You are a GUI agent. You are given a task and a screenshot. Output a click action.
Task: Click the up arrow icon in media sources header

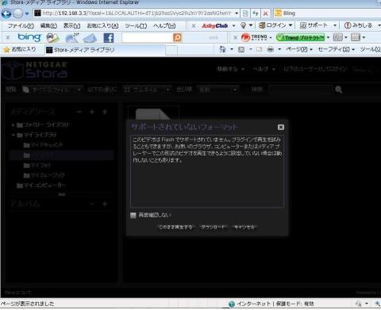(105, 112)
